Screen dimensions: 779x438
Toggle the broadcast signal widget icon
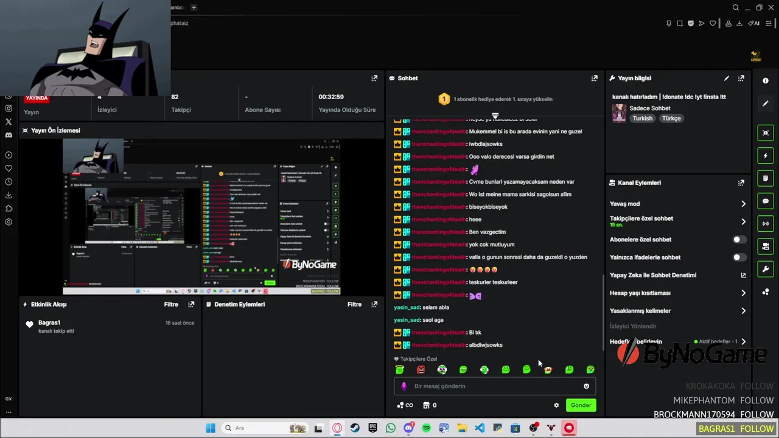pyautogui.click(x=766, y=223)
